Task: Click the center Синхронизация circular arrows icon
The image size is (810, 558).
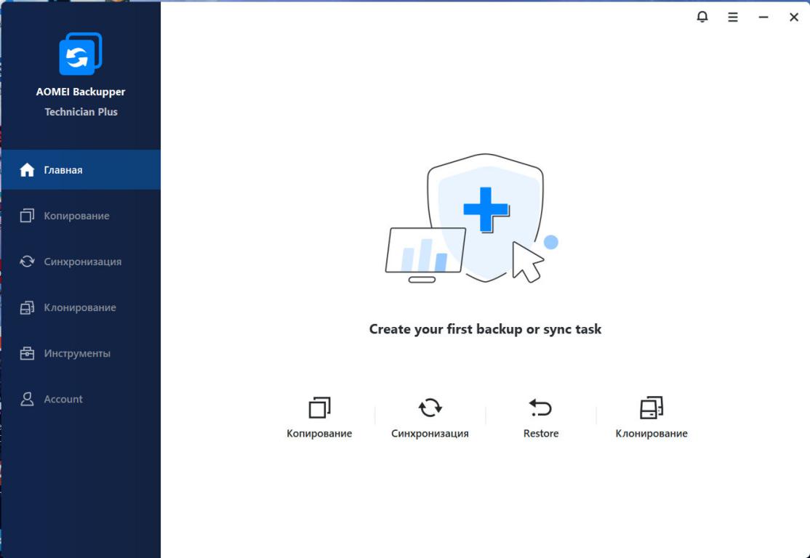Action: (x=430, y=408)
